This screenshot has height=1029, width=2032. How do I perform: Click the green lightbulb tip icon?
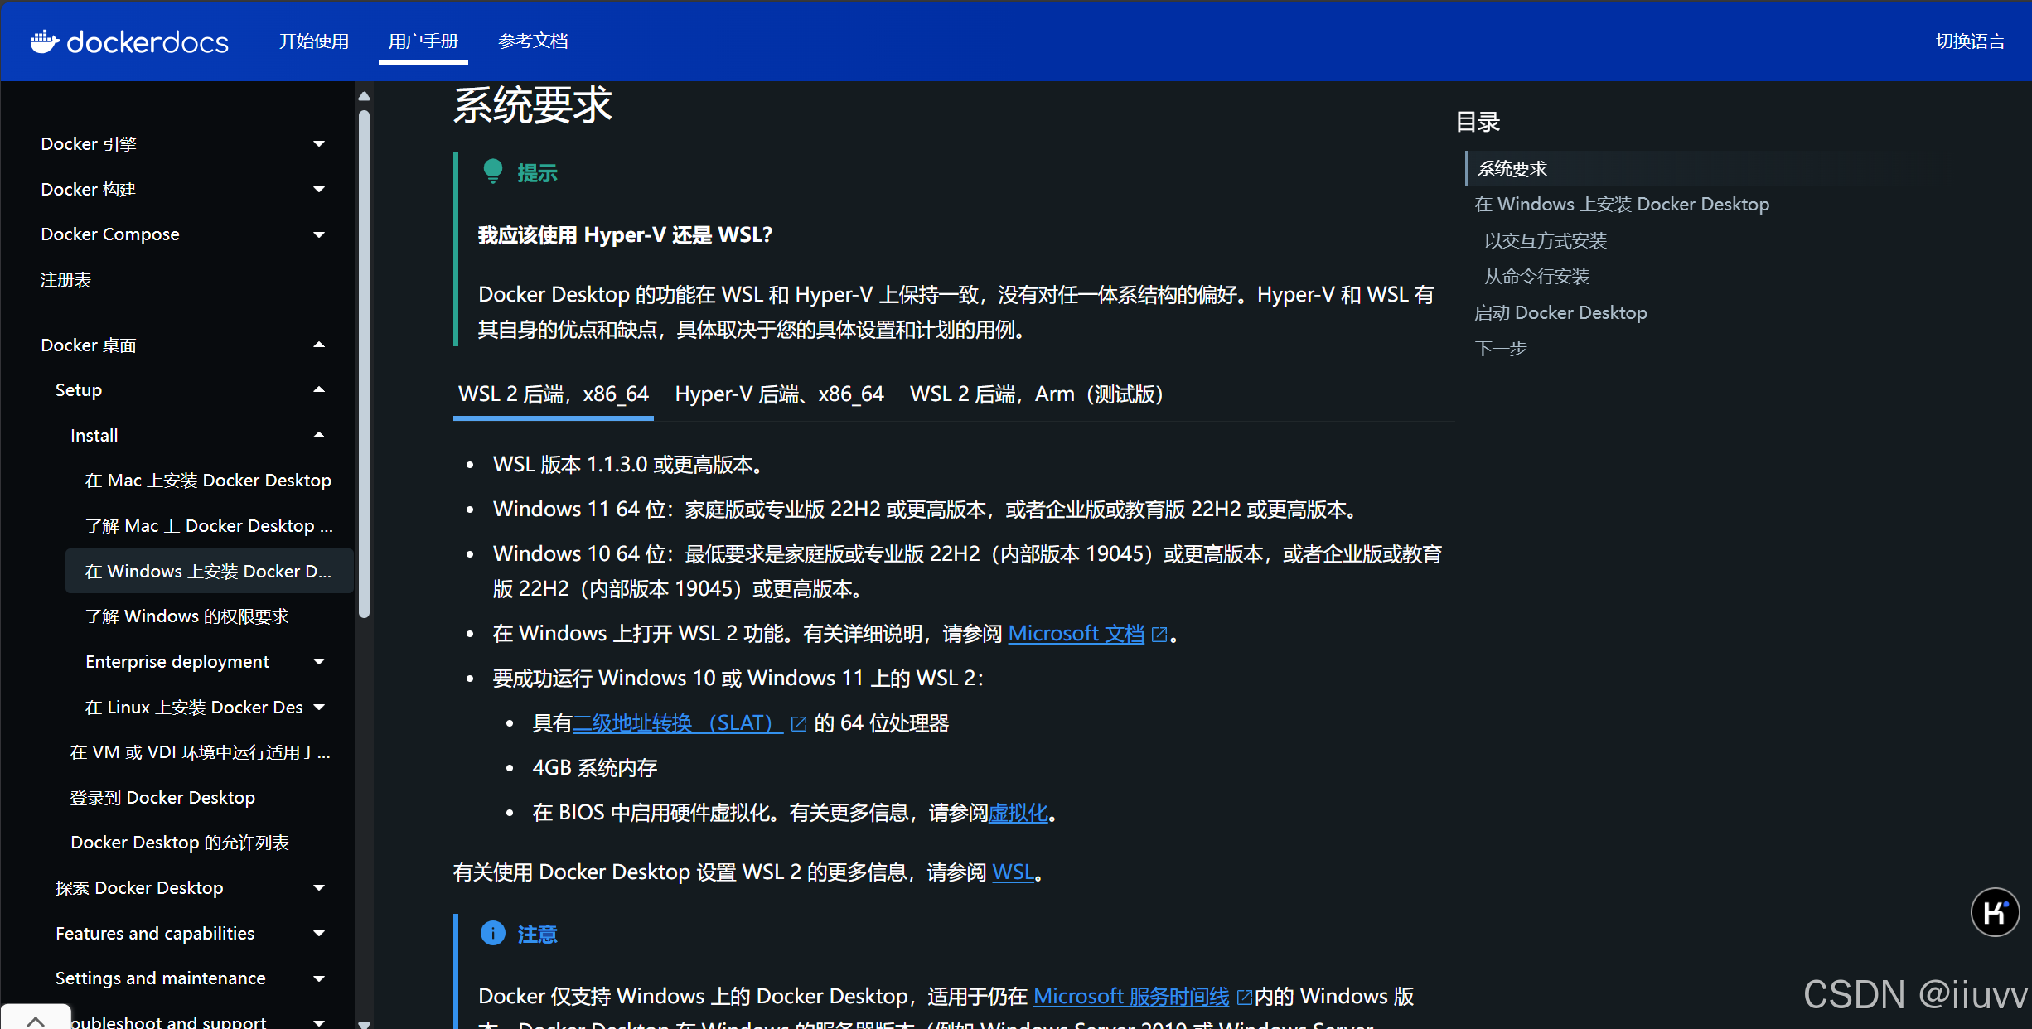click(493, 171)
